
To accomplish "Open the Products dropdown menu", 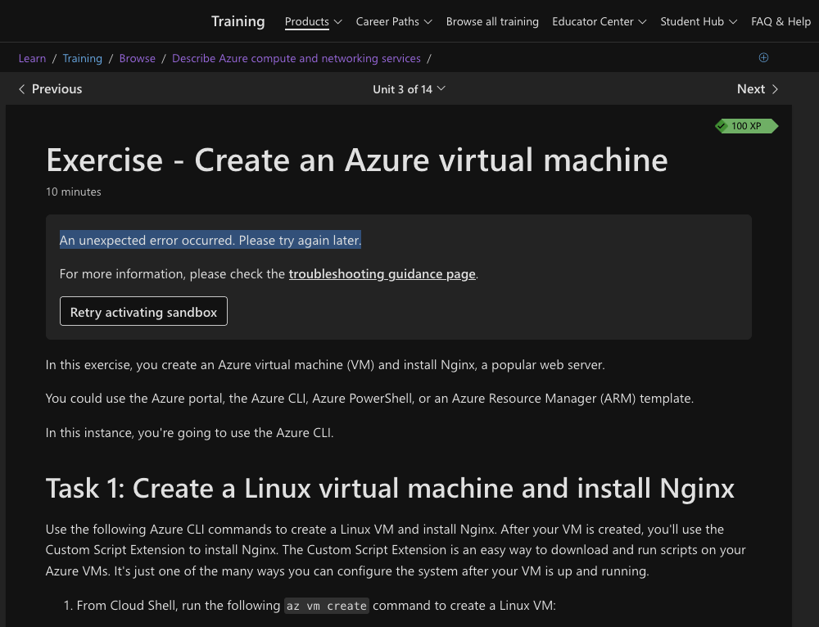I will click(x=313, y=21).
